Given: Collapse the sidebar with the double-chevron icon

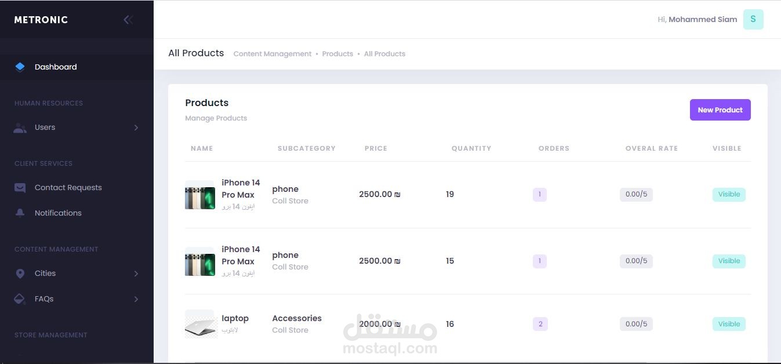Looking at the screenshot, I should click(128, 20).
